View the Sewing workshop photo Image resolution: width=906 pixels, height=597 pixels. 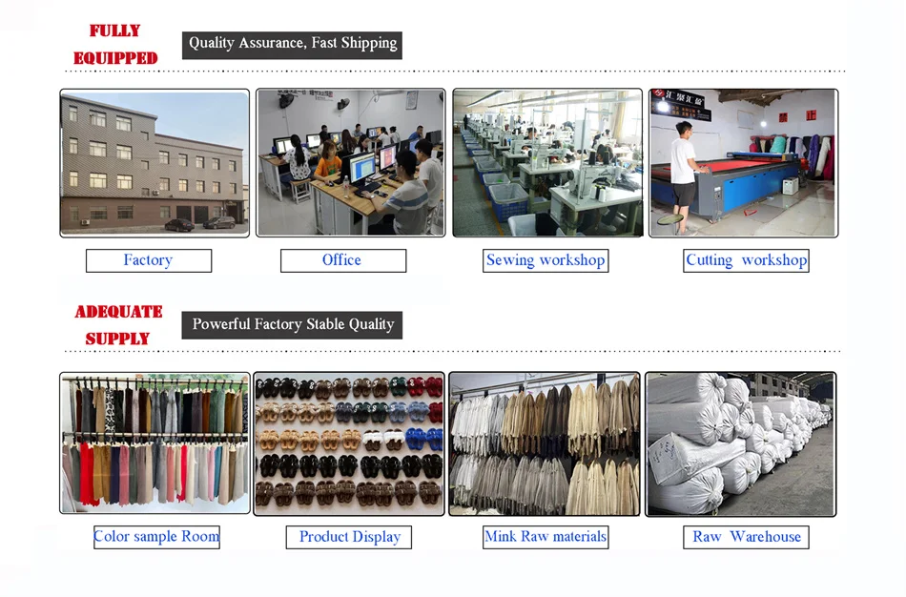(x=547, y=162)
